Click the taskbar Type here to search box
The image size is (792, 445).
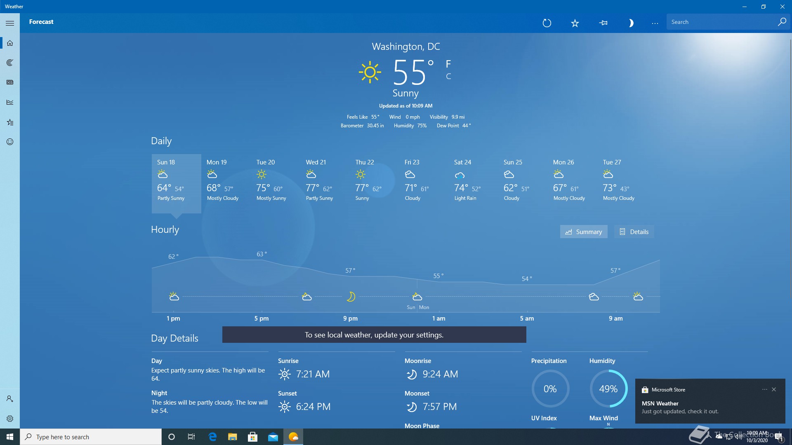click(x=91, y=437)
